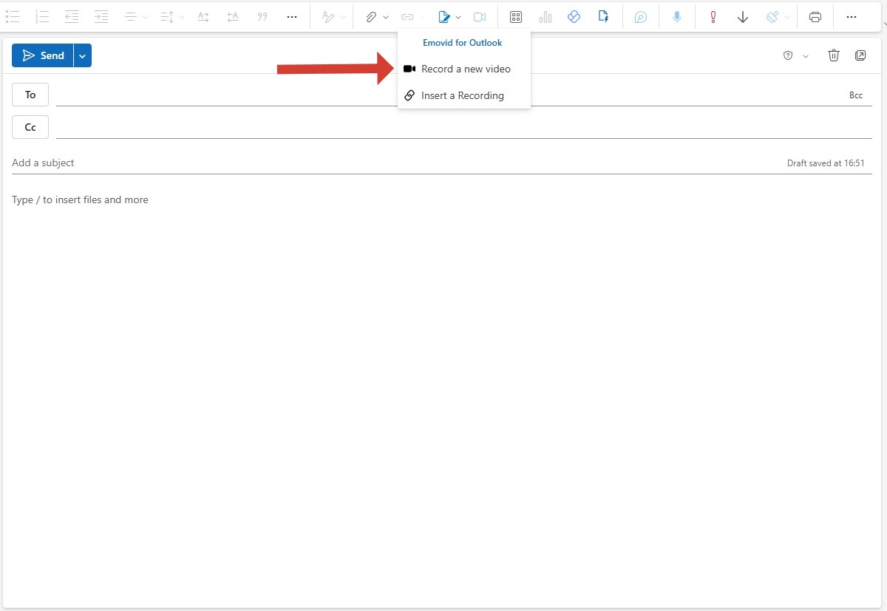887x611 pixels.
Task: Click the printer icon
Action: point(815,17)
